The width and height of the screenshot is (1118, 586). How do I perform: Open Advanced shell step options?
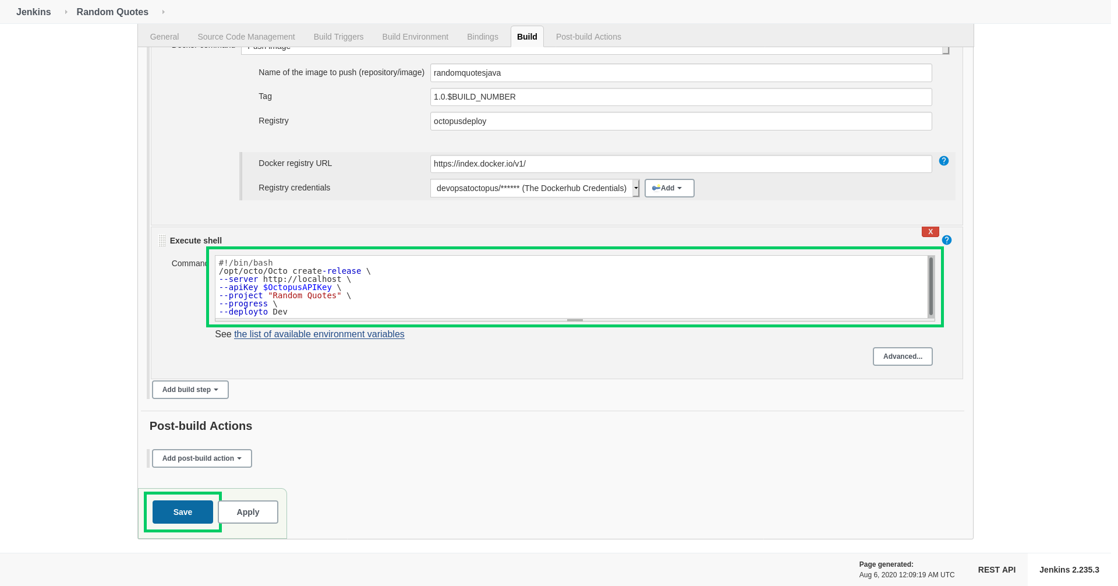(902, 356)
